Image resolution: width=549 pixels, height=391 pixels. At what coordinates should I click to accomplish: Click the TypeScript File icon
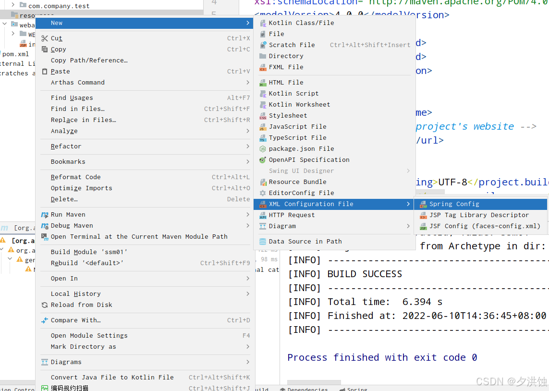click(263, 138)
